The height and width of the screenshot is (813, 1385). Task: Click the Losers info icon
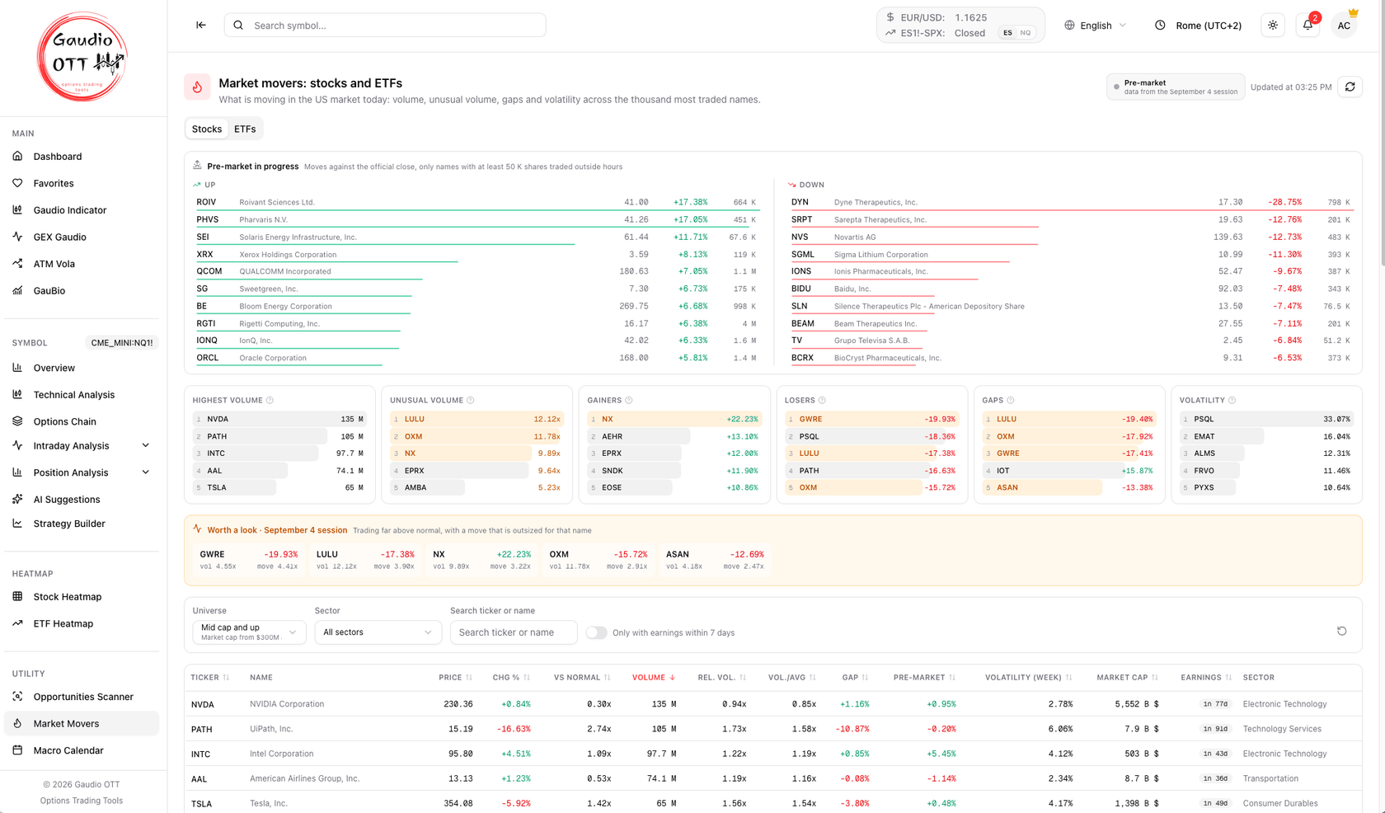tap(822, 401)
